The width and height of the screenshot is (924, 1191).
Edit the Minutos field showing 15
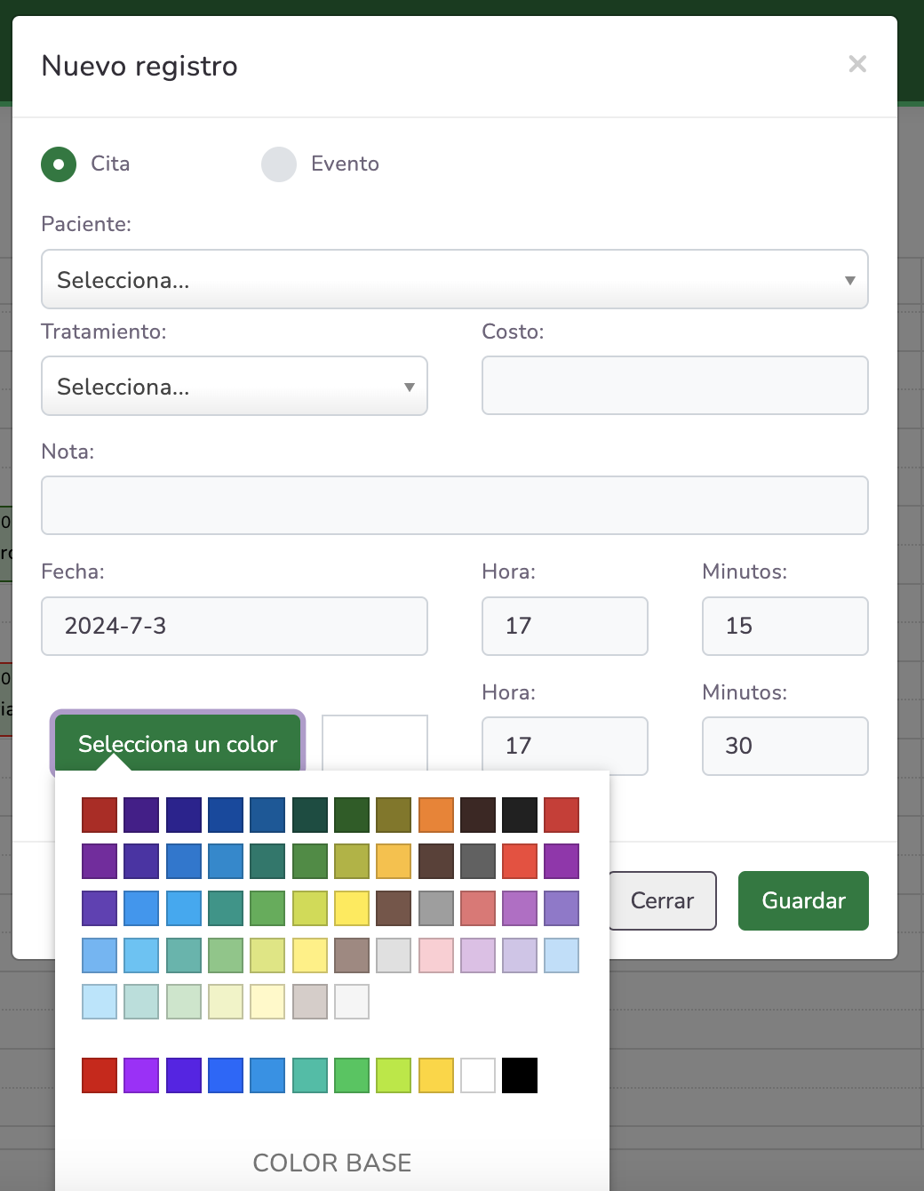tap(785, 627)
